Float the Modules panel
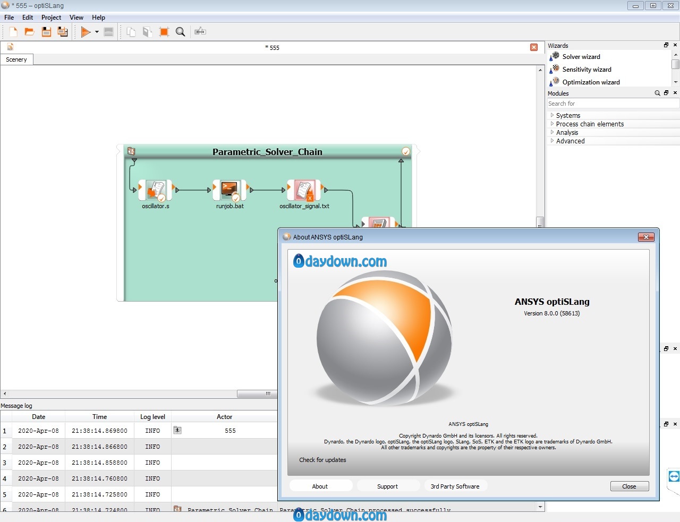The height and width of the screenshot is (522, 680). coord(666,93)
